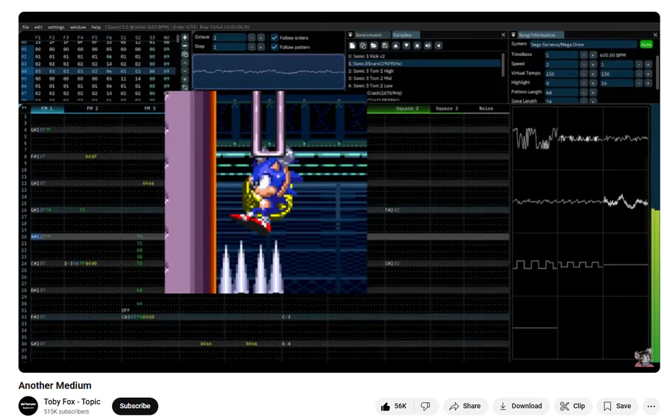Collapse the Song Information panel triangle
Viewport: 664px width, 420px height.
pyautogui.click(x=513, y=35)
